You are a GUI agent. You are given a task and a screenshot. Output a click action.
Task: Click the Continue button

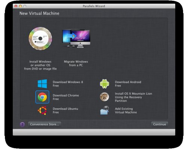(159, 124)
